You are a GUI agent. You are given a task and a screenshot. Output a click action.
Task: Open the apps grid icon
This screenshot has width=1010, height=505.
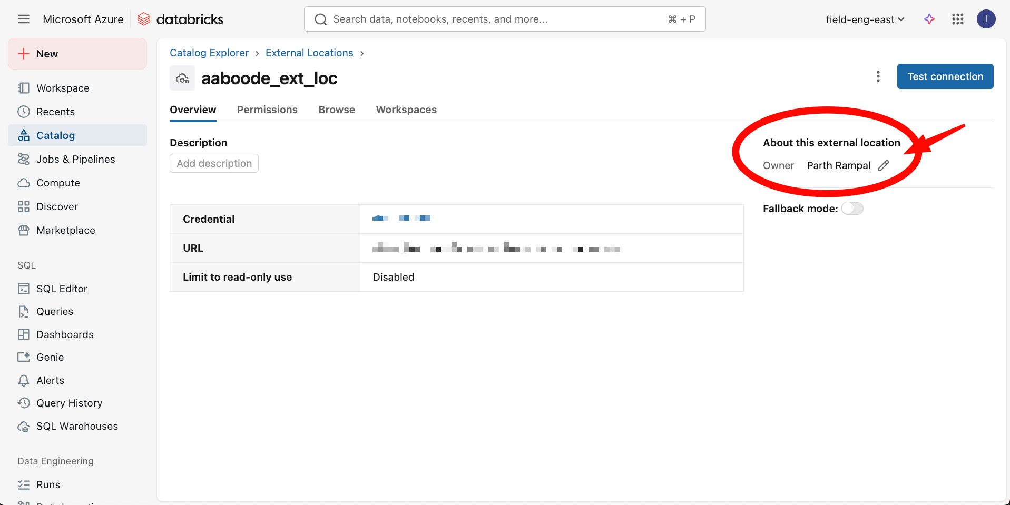(957, 19)
